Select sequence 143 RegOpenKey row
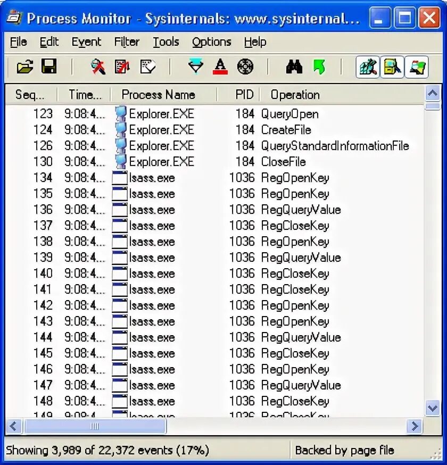 215,322
